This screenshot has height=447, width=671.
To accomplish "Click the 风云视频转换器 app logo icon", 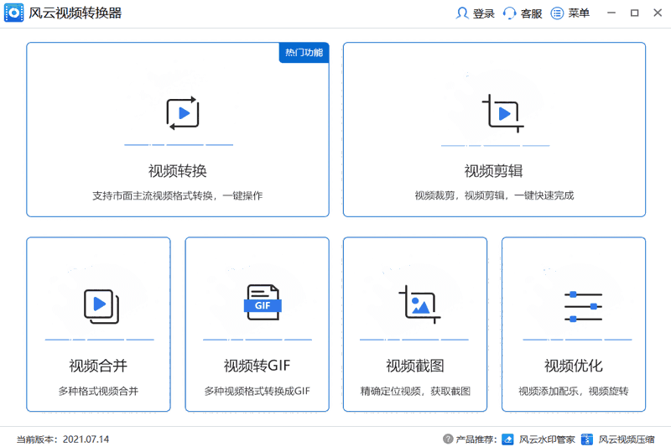I will tap(13, 13).
